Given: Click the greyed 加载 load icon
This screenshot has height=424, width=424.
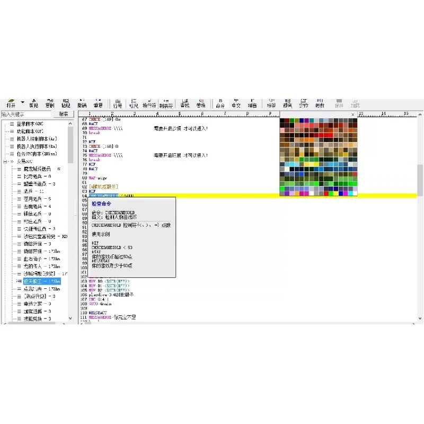Looking at the screenshot, I should pyautogui.click(x=355, y=104).
